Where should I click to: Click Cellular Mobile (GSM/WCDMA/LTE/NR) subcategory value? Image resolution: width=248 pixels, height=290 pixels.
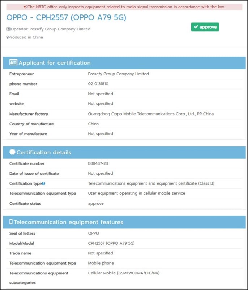click(x=123, y=273)
